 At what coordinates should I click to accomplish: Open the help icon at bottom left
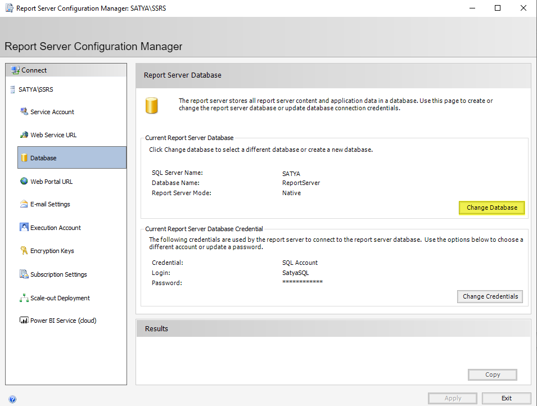(x=12, y=399)
